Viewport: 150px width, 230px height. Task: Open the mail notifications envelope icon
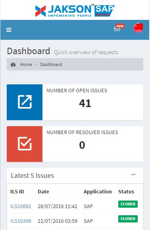pyautogui.click(x=117, y=29)
